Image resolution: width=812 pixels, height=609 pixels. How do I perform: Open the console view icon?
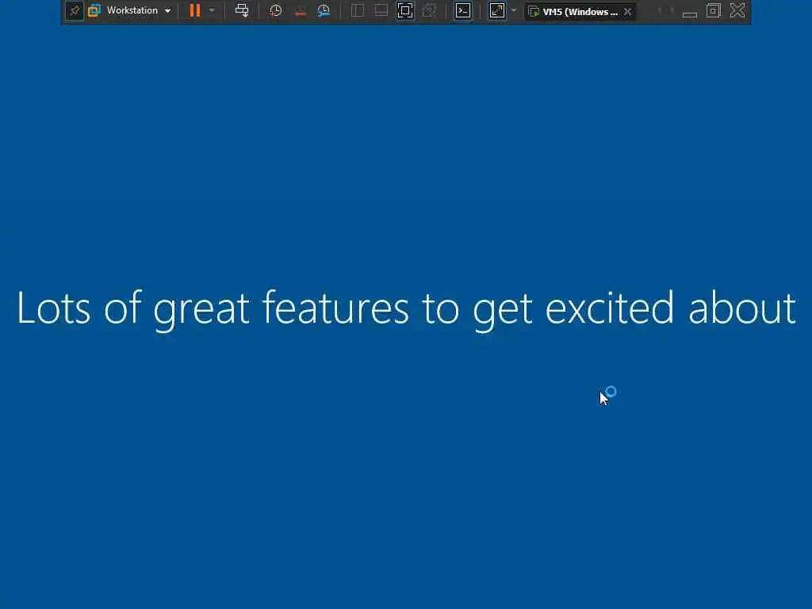[x=463, y=10]
